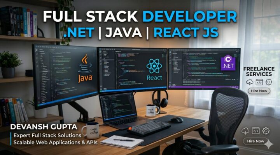Click the gear icon under FREELANCE SERVICES
The image size is (280, 155).
(x=269, y=82)
